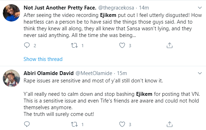Share the tweet from MeetOlamide
The height and width of the screenshot is (130, 206).
[x=169, y=124]
